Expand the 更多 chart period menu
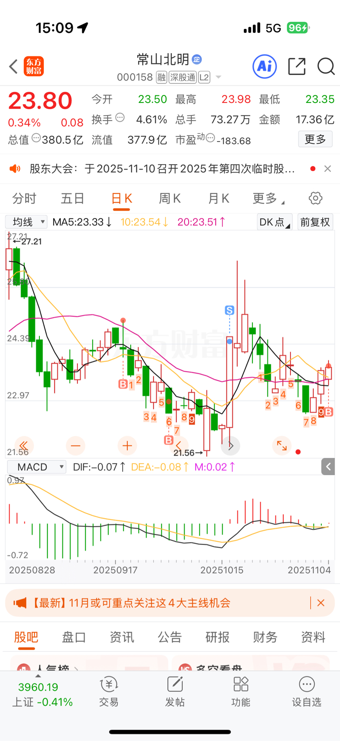This screenshot has height=741, width=340. [268, 198]
